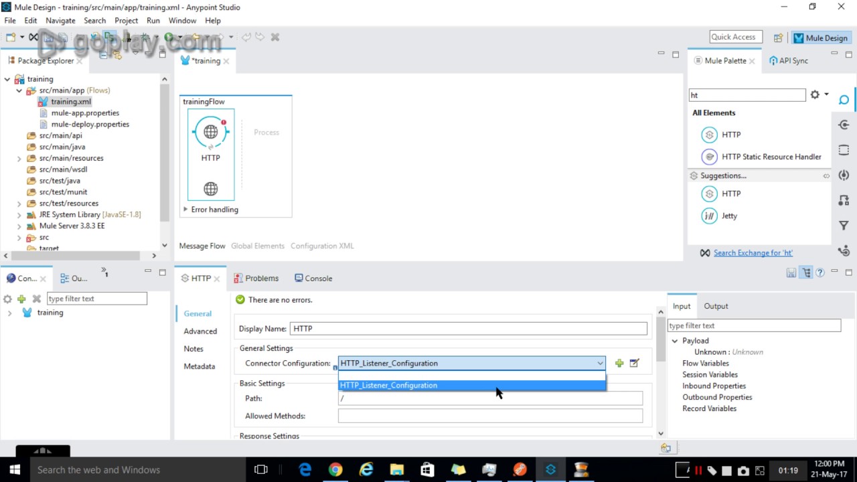The image size is (857, 482).
Task: Open the scopes category in palette sidebar
Action: (x=844, y=150)
